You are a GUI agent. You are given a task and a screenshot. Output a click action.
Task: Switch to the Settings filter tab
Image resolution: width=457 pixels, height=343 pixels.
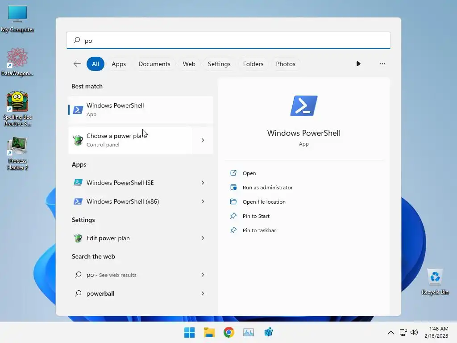pos(219,64)
